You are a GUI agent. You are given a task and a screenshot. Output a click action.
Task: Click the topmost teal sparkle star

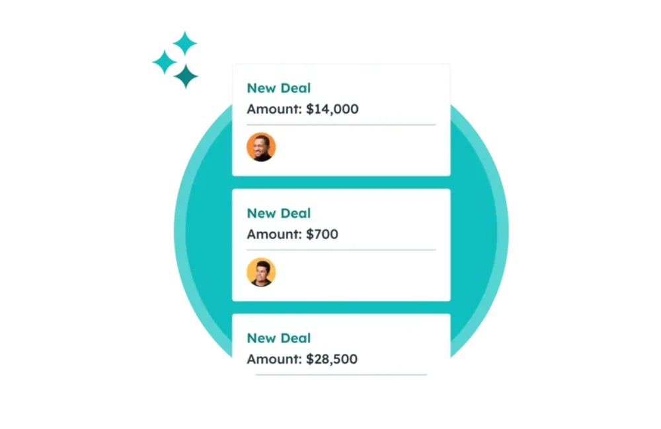(x=184, y=44)
